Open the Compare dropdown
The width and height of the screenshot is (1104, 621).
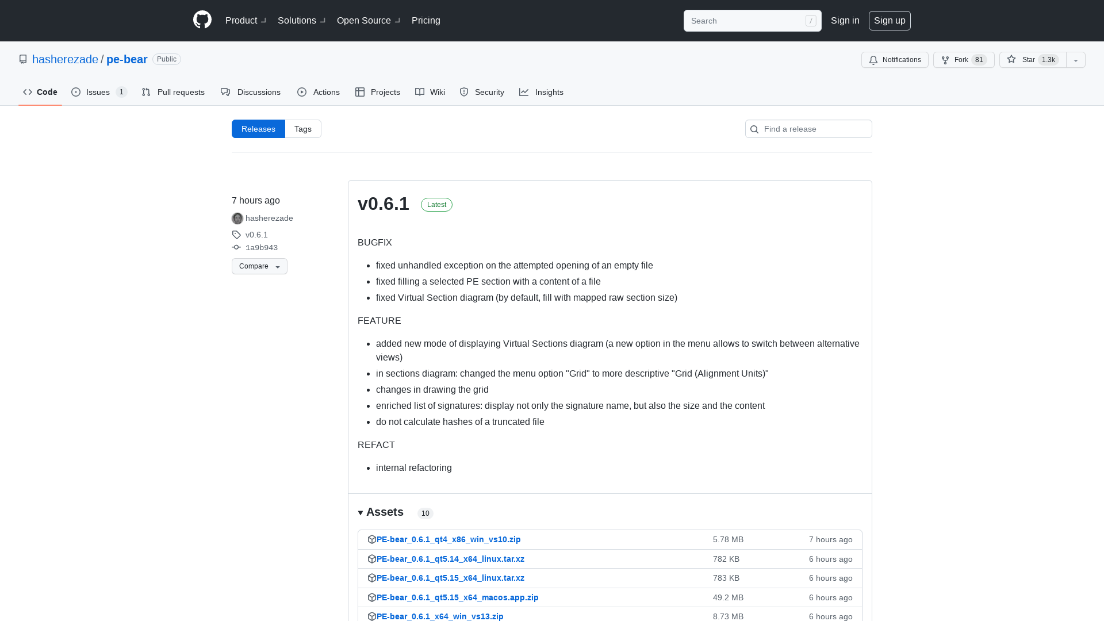point(259,266)
